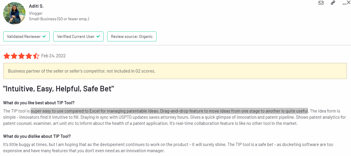Open Aditi S. profile photo
351x156 pixels.
click(x=14, y=13)
